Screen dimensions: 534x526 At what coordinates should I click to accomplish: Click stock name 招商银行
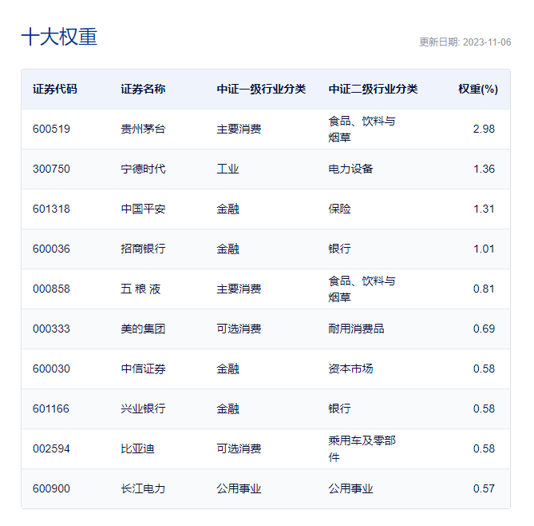click(143, 249)
